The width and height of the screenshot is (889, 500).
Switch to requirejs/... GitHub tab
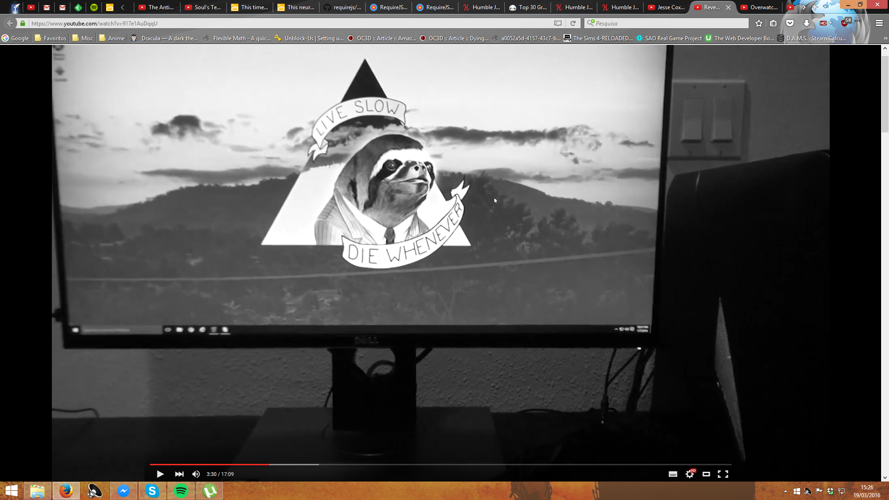342,7
